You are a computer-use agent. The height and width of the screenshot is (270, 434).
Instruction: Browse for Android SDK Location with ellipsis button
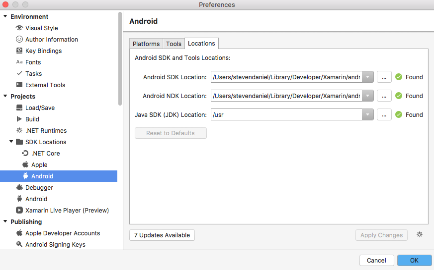[x=384, y=77]
